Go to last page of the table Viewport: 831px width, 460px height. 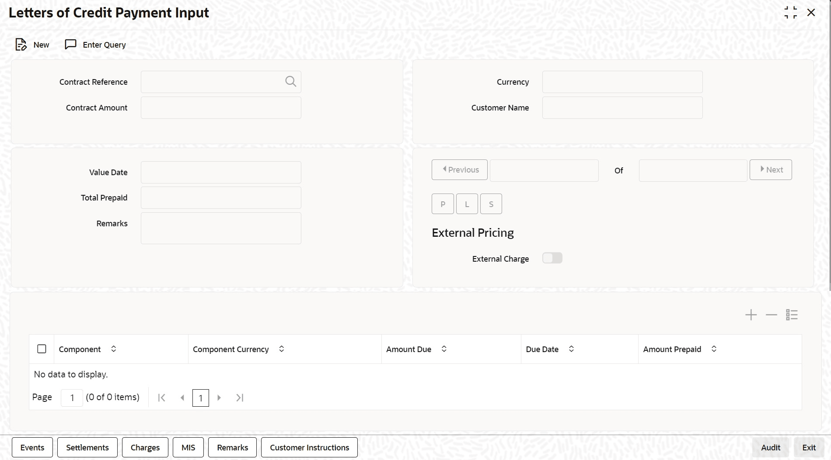(240, 398)
